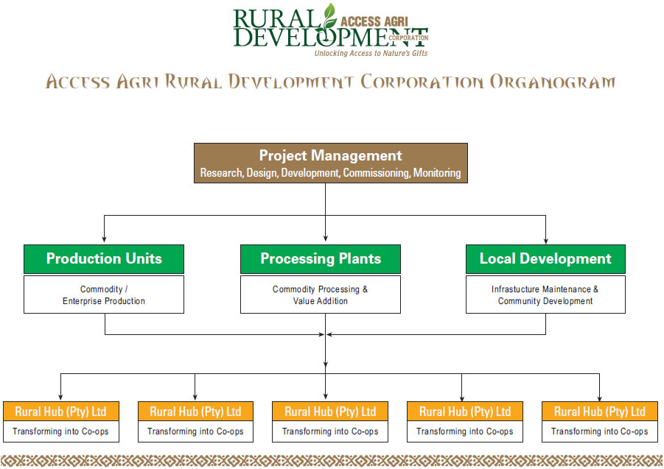Click "Commodity / Enterprise Production" description box
Viewport: 664px width, 469px height.
104,295
